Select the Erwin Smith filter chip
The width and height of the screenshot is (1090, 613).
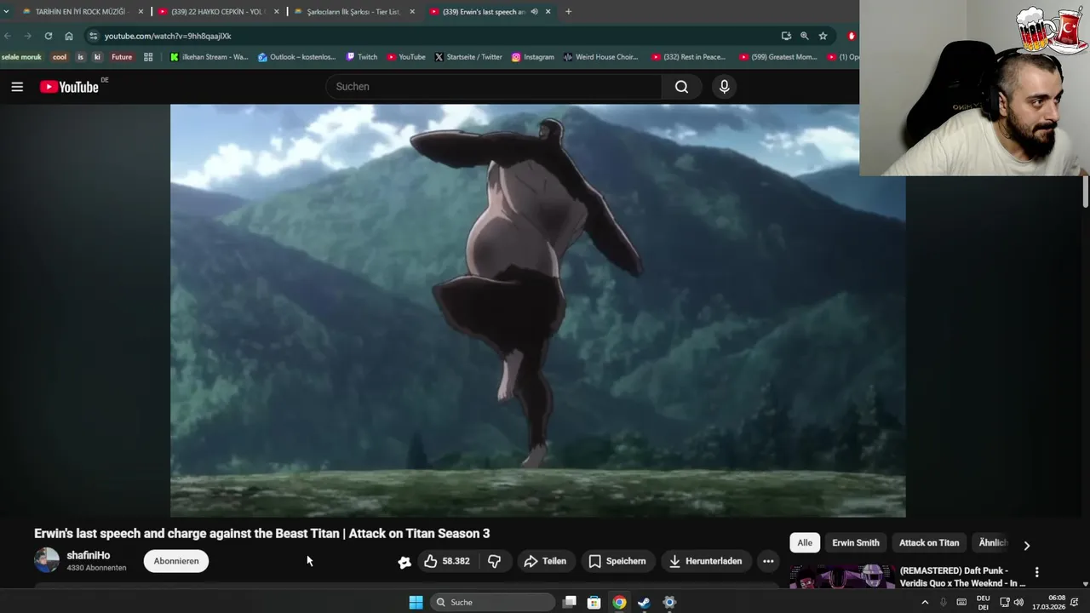pos(856,542)
